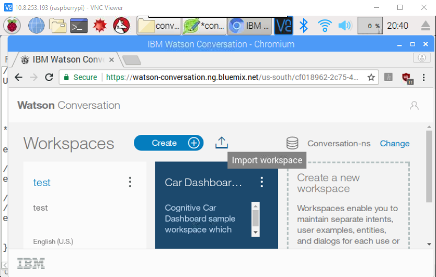Click the page vertical scrollbar thumb
This screenshot has width=436, height=277.
(429, 166)
